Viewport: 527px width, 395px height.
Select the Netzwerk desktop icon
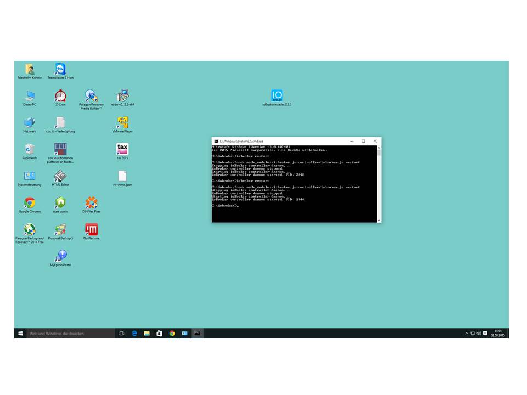[30, 125]
